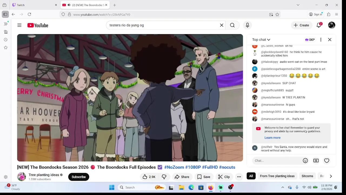This screenshot has width=346, height=195.
Task: Open Firefox application hamburger menu
Action: click(x=337, y=14)
